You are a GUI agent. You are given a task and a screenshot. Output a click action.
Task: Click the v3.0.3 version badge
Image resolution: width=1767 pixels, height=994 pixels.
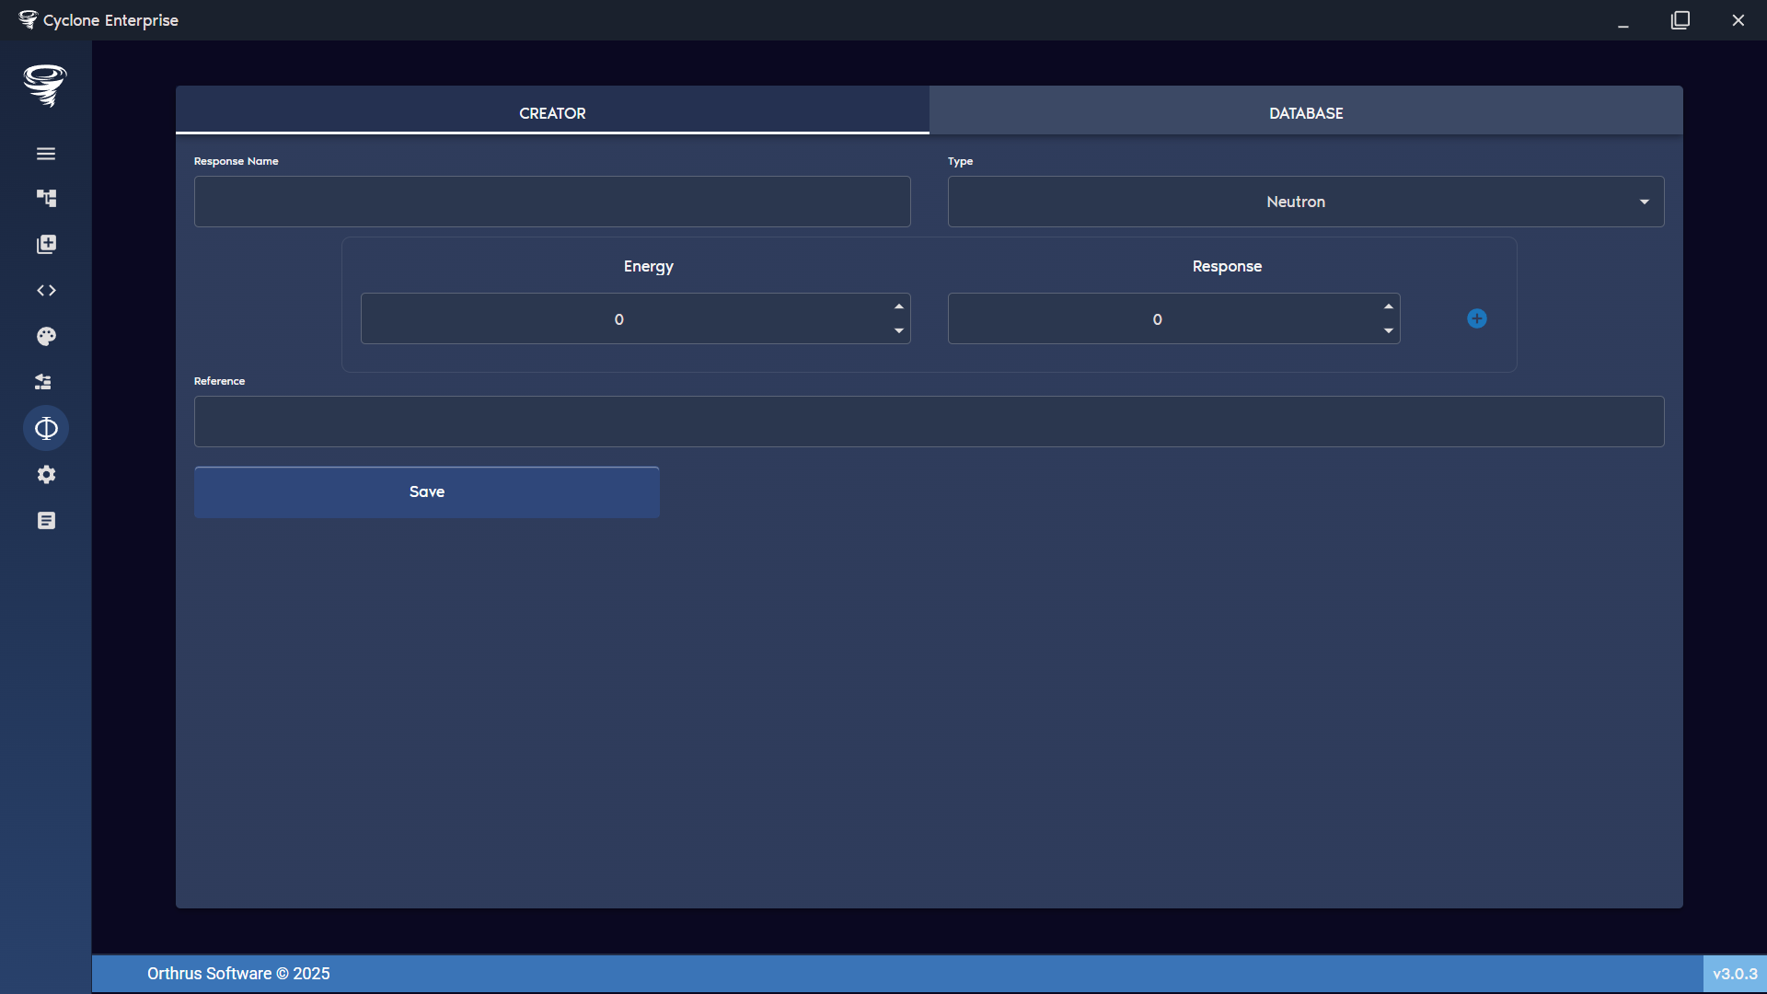pos(1736,973)
